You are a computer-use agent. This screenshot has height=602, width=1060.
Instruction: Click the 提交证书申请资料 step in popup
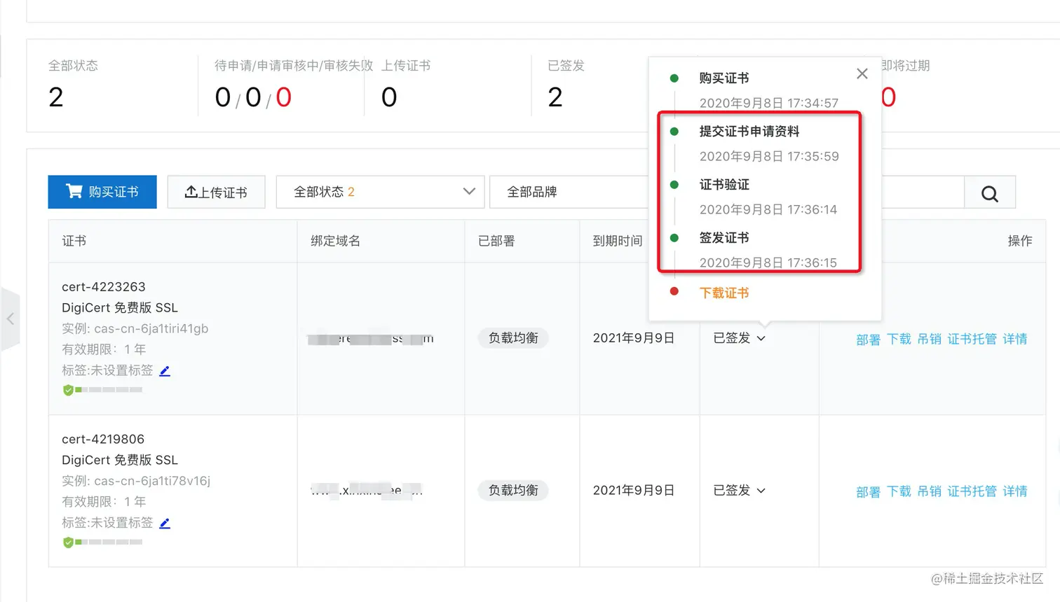[x=749, y=132]
